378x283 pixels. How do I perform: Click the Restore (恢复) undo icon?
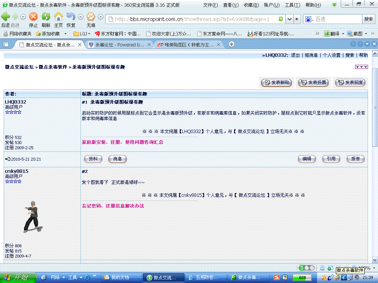coord(71,17)
